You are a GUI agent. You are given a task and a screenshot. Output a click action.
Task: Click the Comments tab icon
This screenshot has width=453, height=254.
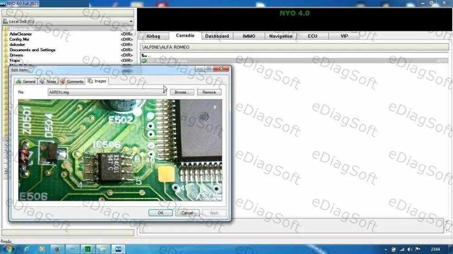click(x=63, y=82)
